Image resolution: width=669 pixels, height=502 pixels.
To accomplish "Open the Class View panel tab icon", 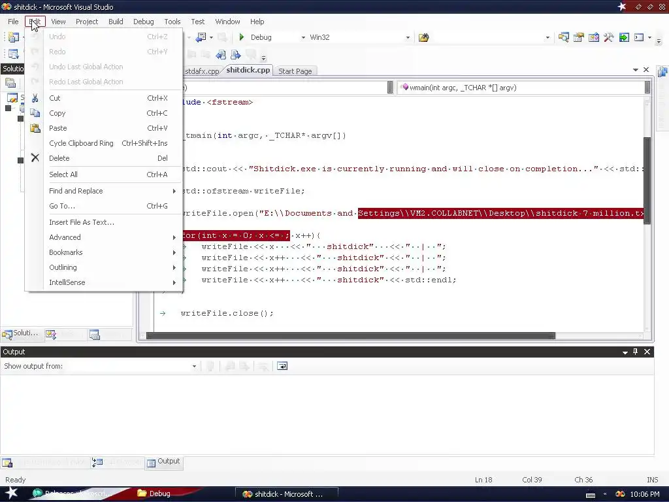I will pos(51,335).
